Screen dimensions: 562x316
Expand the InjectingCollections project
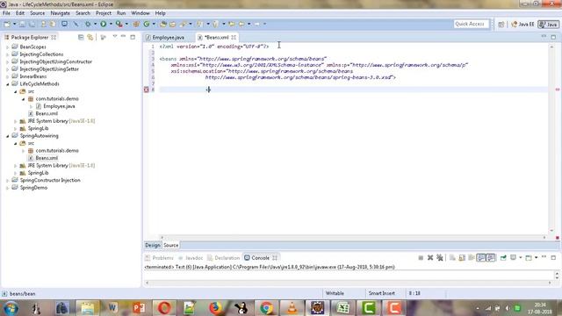8,54
